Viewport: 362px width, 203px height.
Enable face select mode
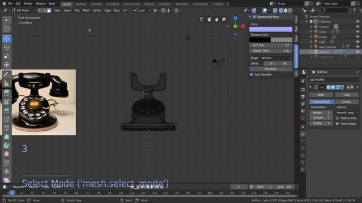pyautogui.click(x=49, y=11)
